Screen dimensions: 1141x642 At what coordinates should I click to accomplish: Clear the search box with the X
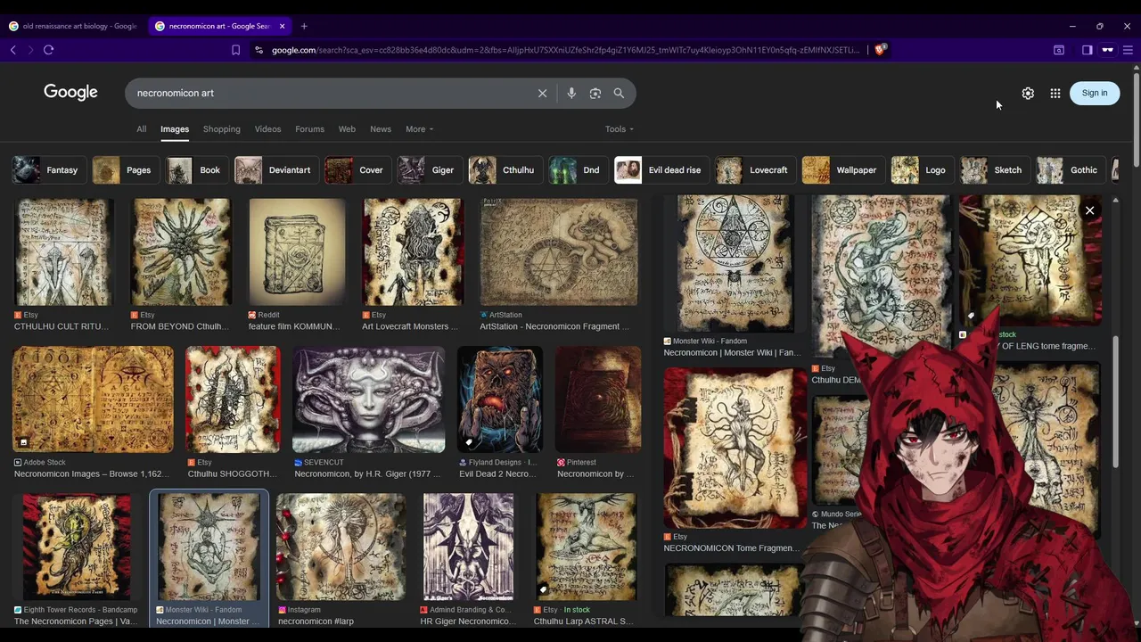[x=542, y=93]
